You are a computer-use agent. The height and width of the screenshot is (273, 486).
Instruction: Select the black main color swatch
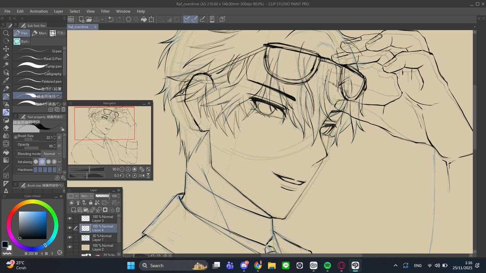(5, 244)
